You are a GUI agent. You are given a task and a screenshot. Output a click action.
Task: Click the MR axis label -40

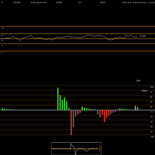coord(151,122)
